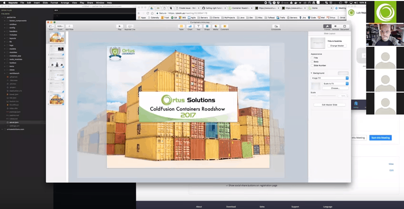Open the 100% Zoom dropdown
404x209 pixels.
(60, 26)
